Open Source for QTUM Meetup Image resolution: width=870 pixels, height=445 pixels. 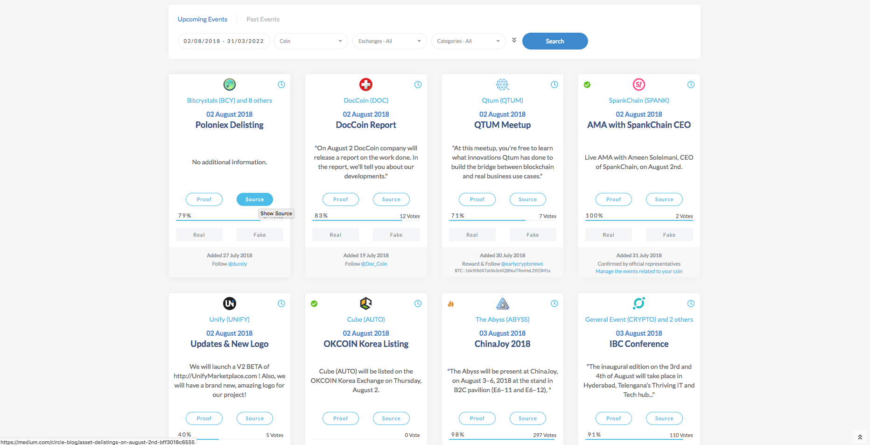click(528, 199)
